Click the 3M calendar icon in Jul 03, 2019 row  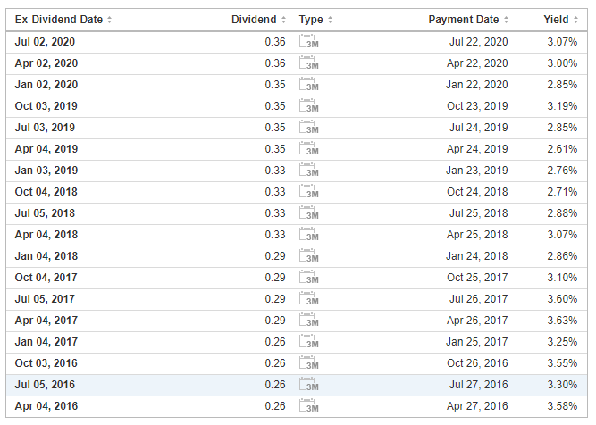[308, 128]
